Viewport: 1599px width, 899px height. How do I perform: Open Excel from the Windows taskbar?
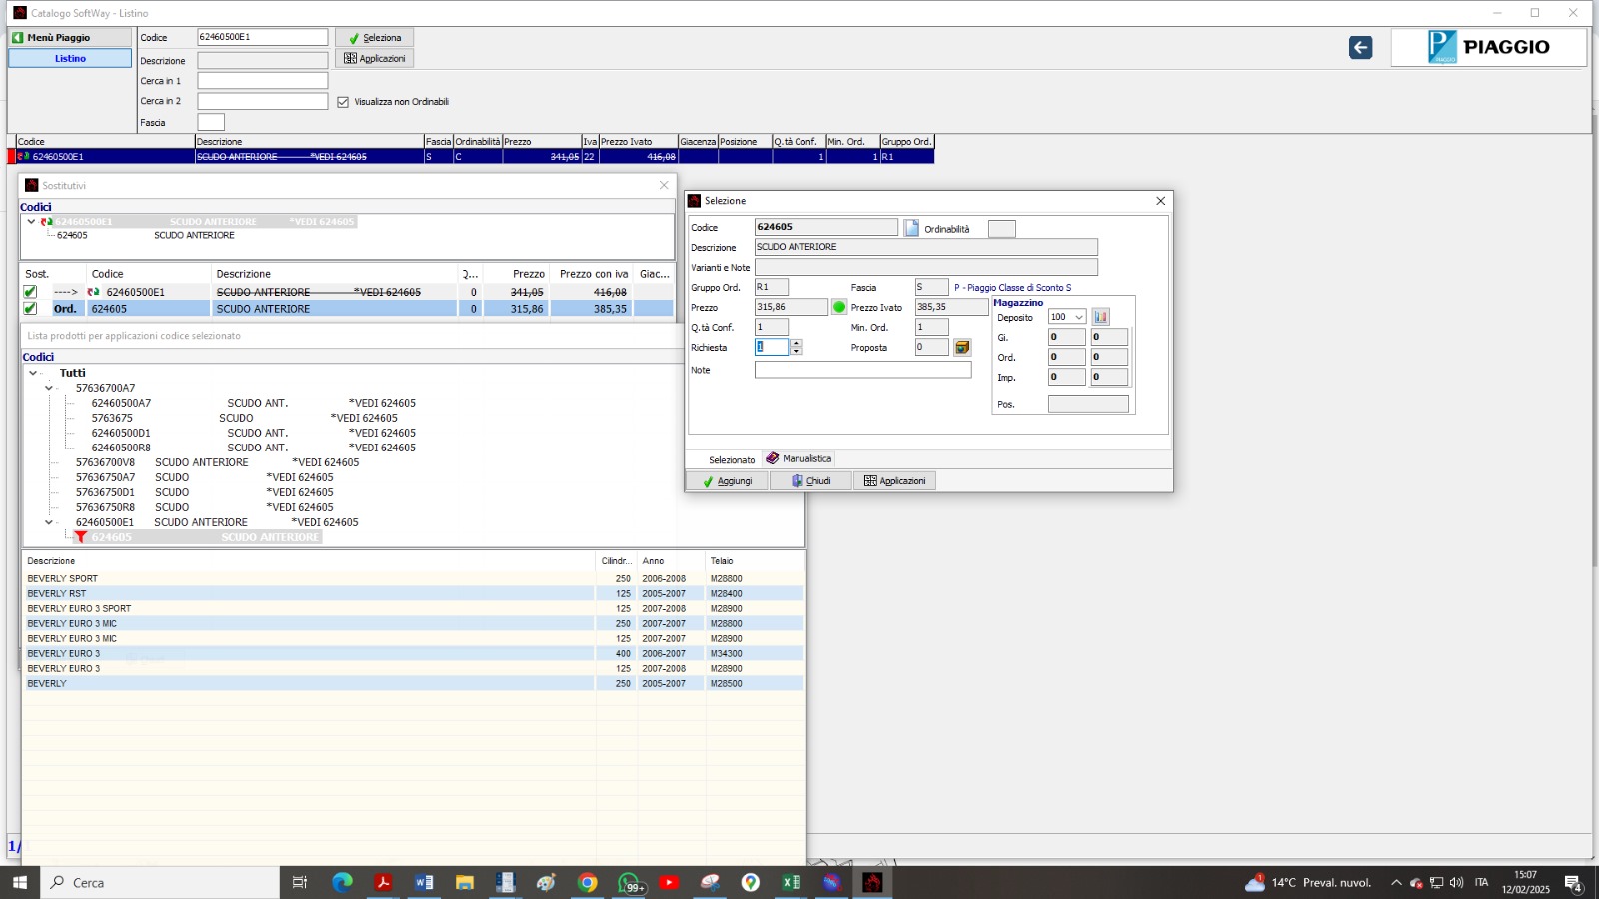791,882
